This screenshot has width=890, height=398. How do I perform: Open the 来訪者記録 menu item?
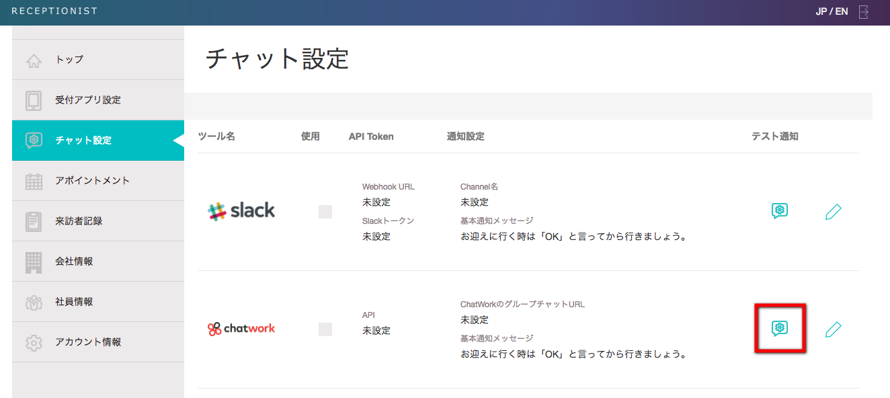coord(79,221)
